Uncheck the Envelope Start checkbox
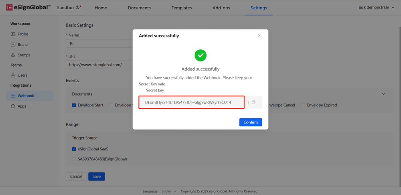 (x=74, y=105)
